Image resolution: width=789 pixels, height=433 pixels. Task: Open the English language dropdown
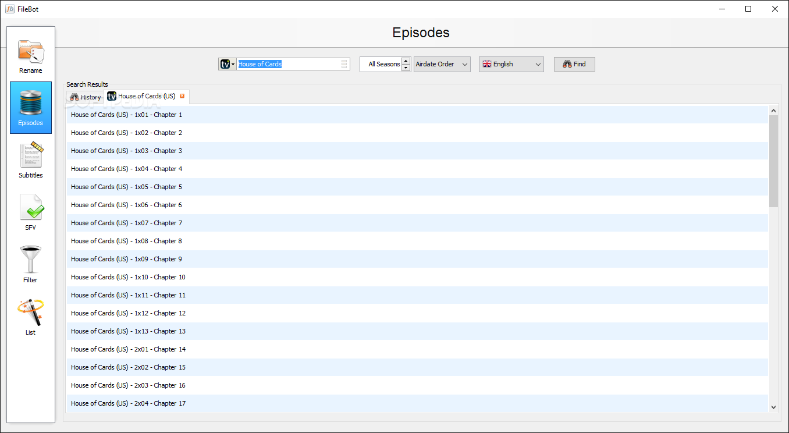coord(511,64)
